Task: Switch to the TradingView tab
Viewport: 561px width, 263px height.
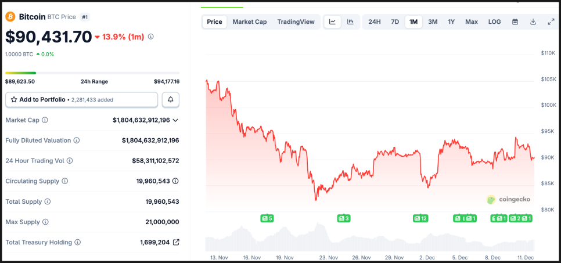Action: pos(296,22)
